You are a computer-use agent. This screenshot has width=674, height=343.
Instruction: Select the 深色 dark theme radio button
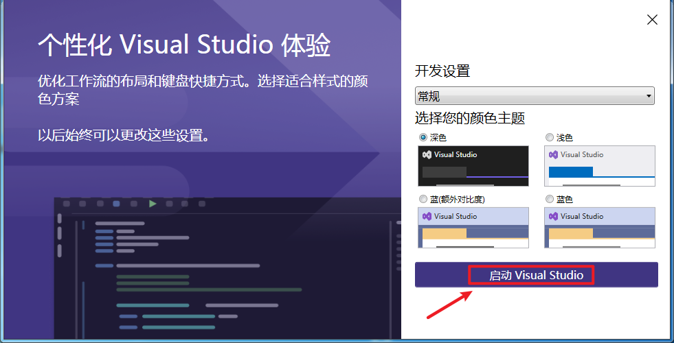423,137
